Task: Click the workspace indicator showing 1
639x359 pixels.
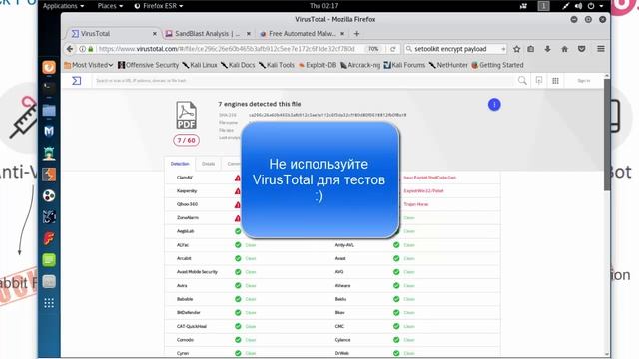Action: (x=543, y=6)
